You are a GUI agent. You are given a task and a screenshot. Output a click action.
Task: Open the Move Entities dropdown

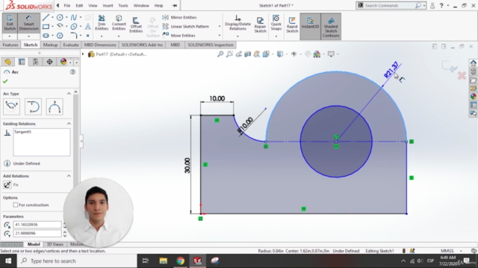coord(219,36)
